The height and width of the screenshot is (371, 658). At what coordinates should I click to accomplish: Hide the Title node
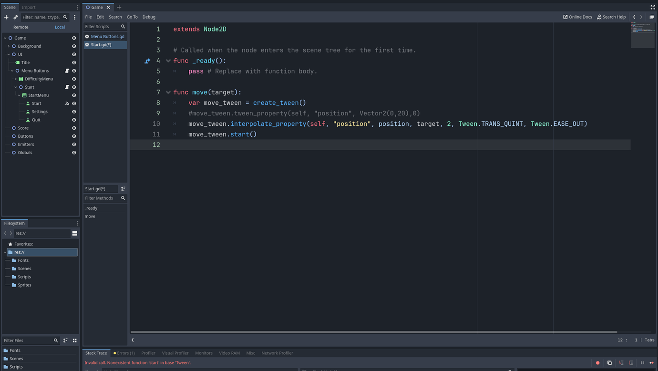(74, 62)
